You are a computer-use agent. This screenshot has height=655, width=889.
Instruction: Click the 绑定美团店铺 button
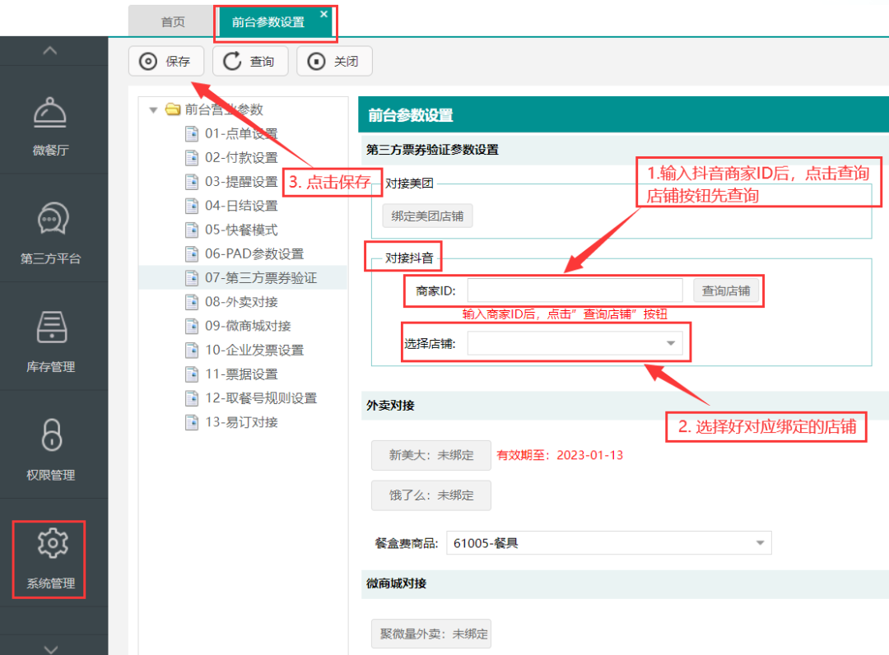427,216
